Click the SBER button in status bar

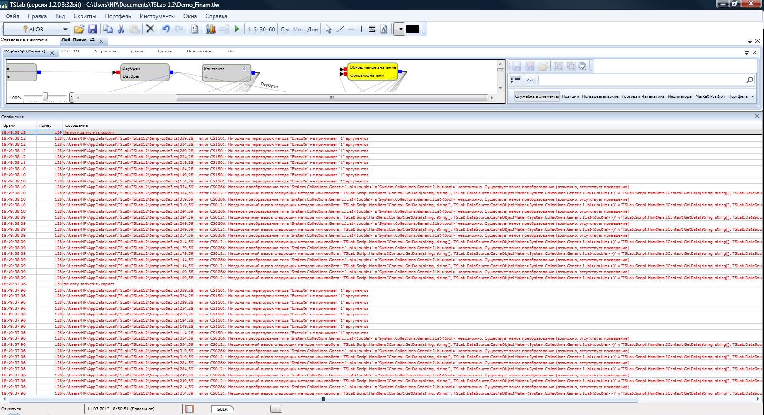pos(223,409)
